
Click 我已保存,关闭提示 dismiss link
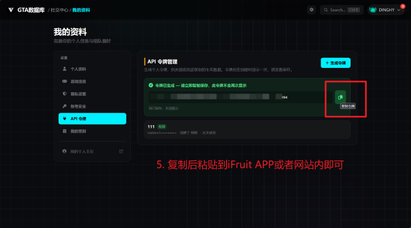[164, 108]
